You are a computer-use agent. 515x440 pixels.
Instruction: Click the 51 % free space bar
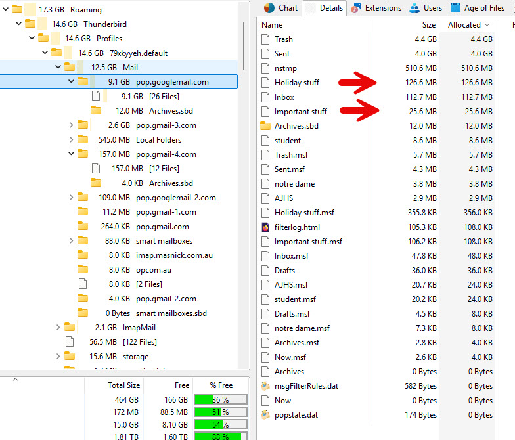(221, 412)
